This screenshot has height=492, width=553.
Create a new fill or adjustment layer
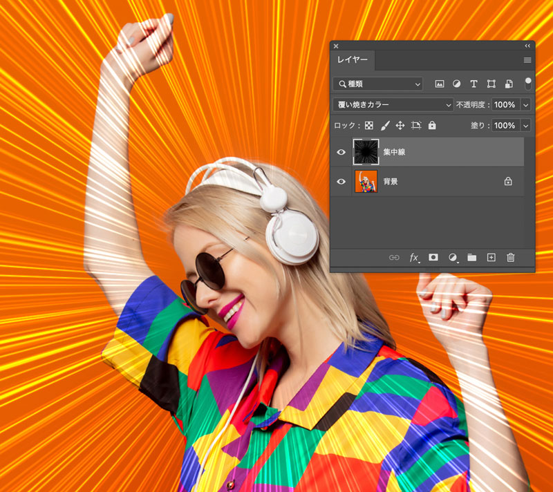click(452, 257)
